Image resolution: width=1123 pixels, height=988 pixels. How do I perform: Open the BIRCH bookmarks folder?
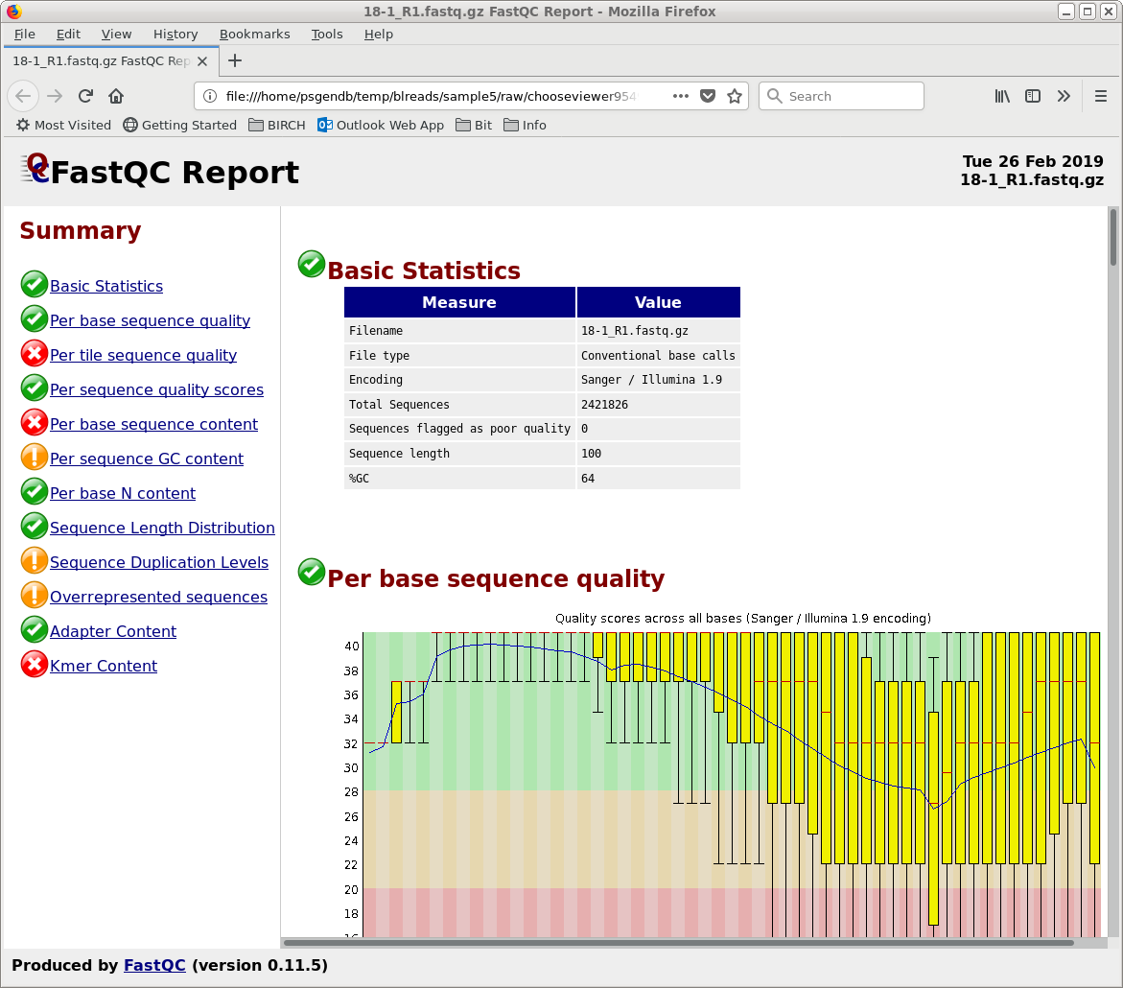[276, 125]
